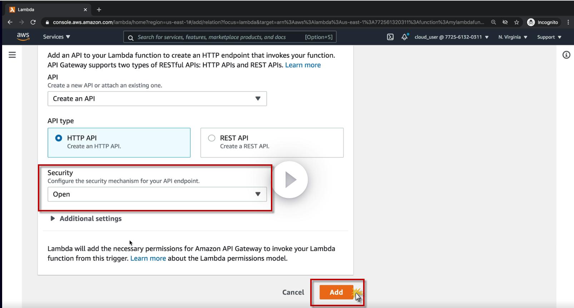The height and width of the screenshot is (308, 574).
Task: Open the Services menu
Action: [56, 37]
